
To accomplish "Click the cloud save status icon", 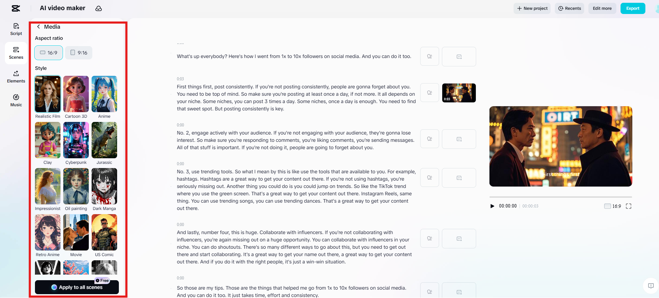I will tap(99, 8).
